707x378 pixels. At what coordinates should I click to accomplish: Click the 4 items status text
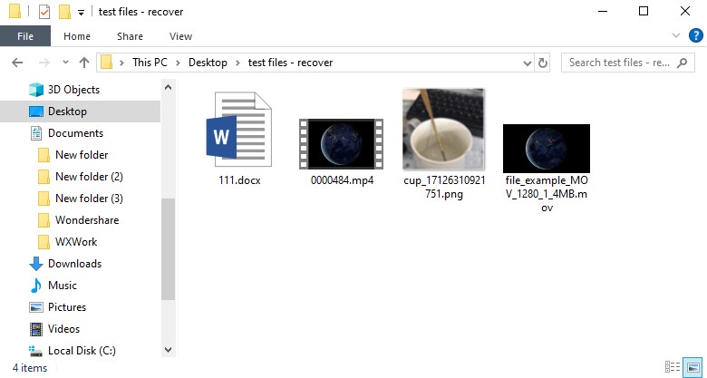click(30, 368)
